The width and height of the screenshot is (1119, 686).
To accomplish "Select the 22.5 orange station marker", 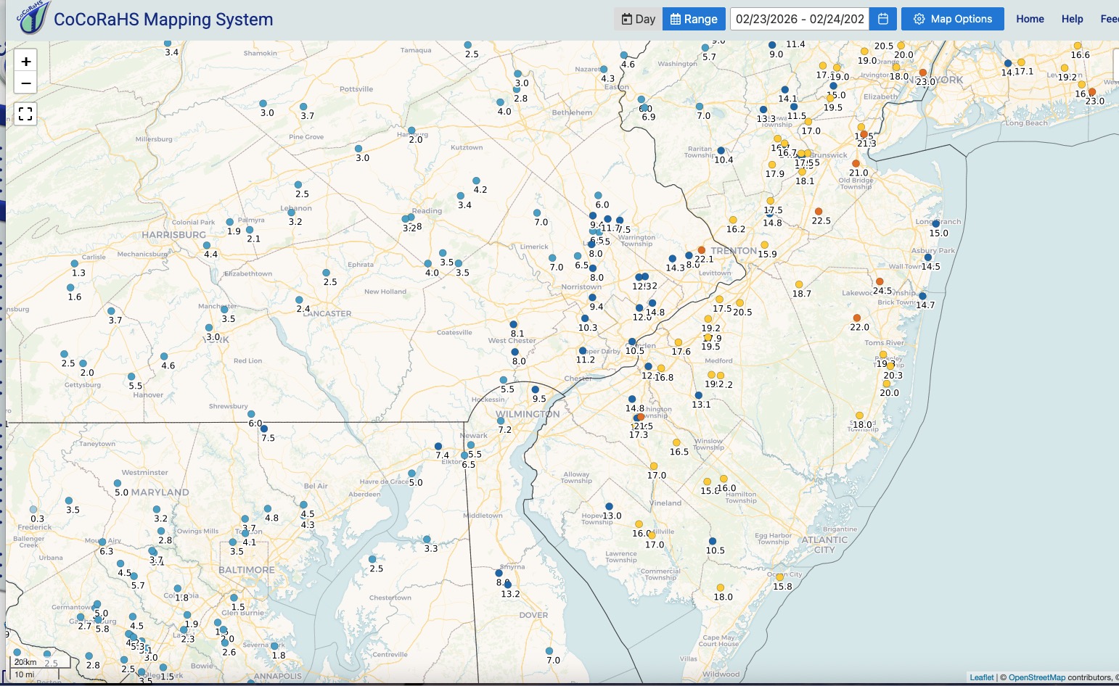I will click(x=819, y=212).
